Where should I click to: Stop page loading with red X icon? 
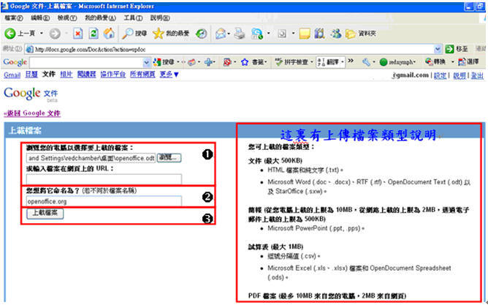click(x=78, y=34)
